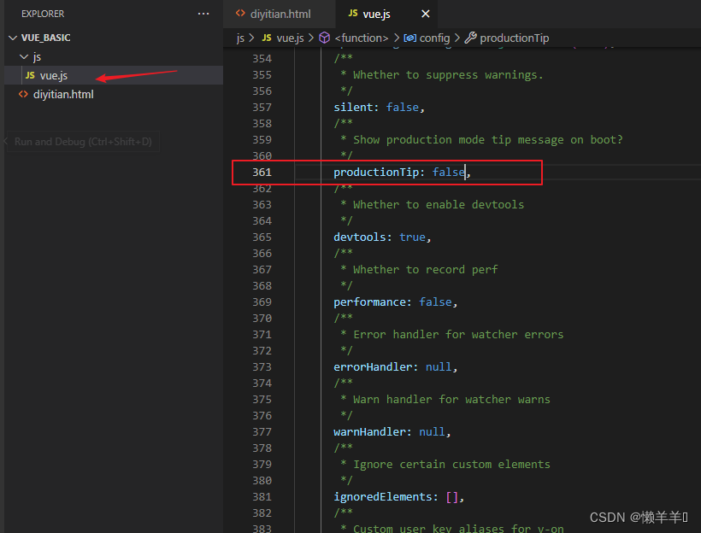Screen dimensions: 701x533
Task: Place cursor on devtools: true line
Action: pyautogui.click(x=382, y=237)
